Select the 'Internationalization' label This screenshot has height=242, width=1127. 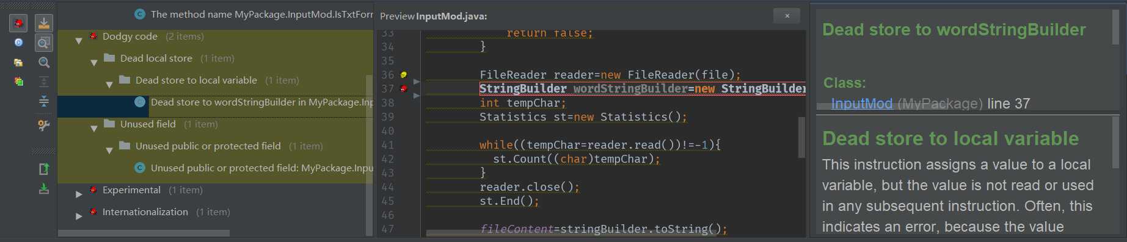pyautogui.click(x=145, y=212)
